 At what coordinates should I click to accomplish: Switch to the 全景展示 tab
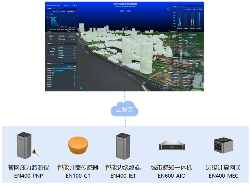click(129, 11)
